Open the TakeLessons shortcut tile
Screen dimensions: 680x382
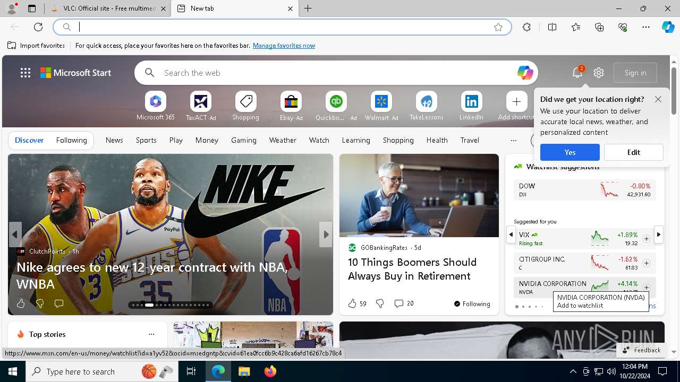pyautogui.click(x=426, y=106)
